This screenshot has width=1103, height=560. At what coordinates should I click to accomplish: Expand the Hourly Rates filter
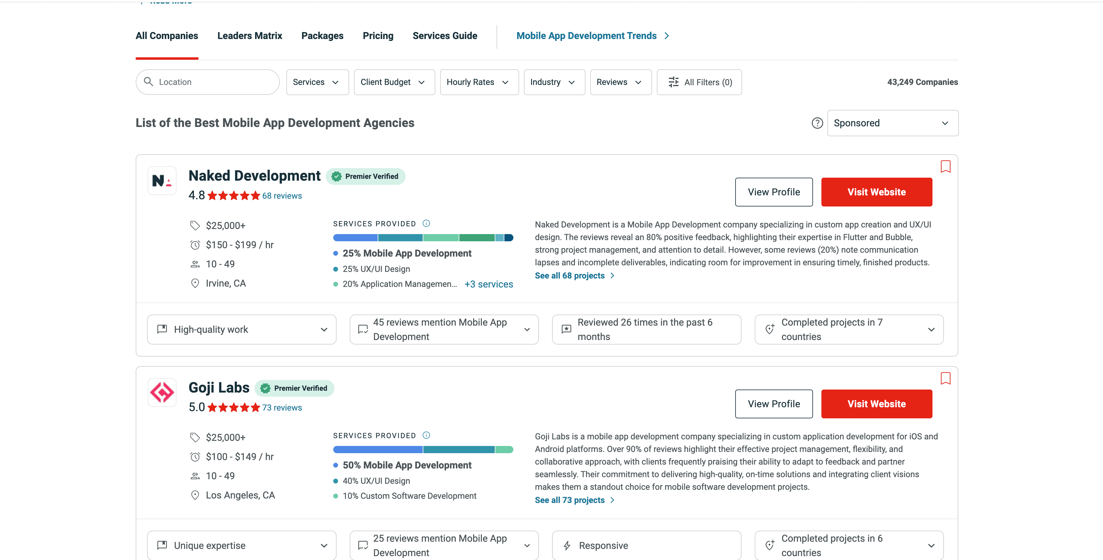coord(479,82)
